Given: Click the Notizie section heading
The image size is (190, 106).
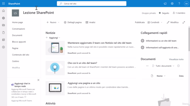Looking at the screenshot, I should 50,33.
